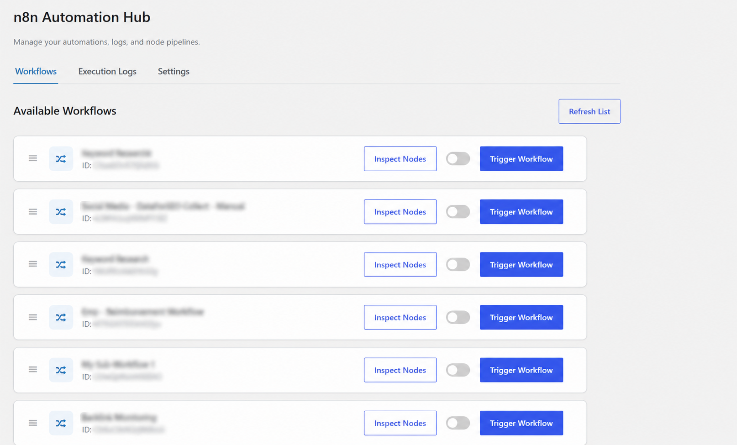Turn on the fourth workflow's toggle switch
737x445 pixels.
pos(458,317)
